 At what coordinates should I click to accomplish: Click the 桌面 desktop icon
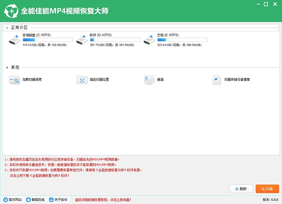point(149,80)
